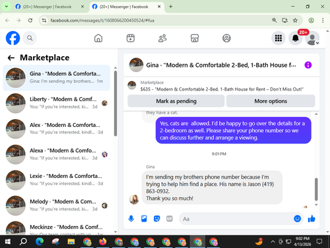Click the message input field

(x=236, y=219)
